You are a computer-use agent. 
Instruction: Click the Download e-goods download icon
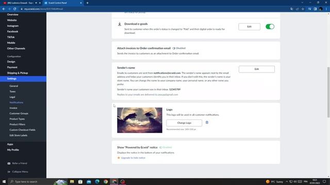pos(120,24)
